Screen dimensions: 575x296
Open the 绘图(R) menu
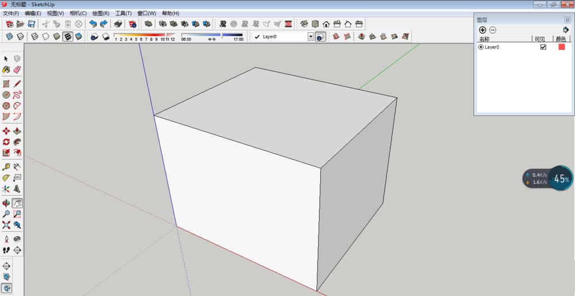101,13
